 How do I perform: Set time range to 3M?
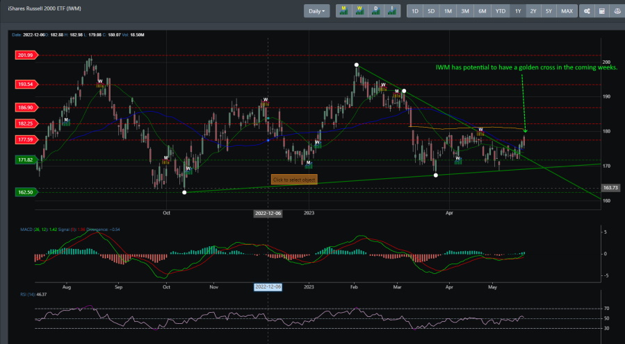coord(465,11)
